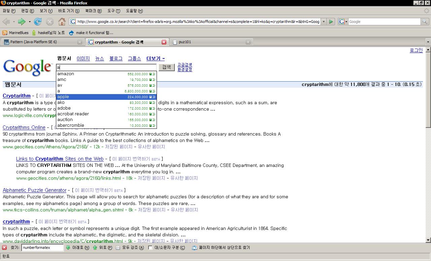Viewport: 431px width, 261px height.
Task: Open 저장된 페이지 for geocities links.html result
Action: pos(152,178)
